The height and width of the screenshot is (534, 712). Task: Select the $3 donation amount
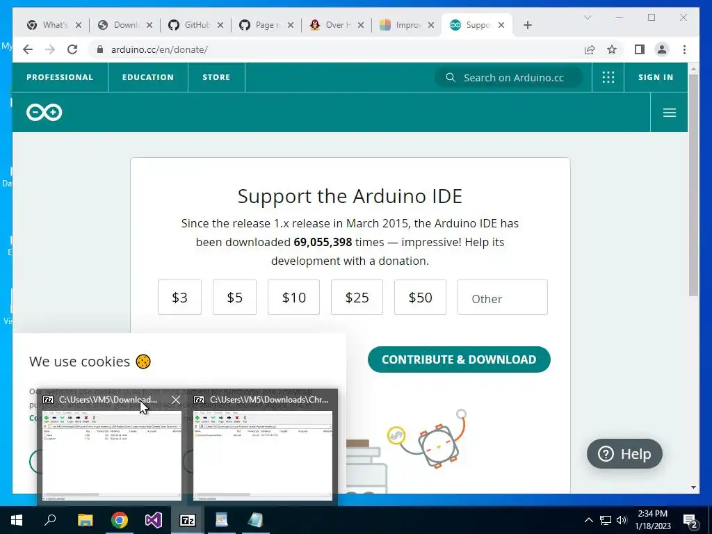pos(180,298)
